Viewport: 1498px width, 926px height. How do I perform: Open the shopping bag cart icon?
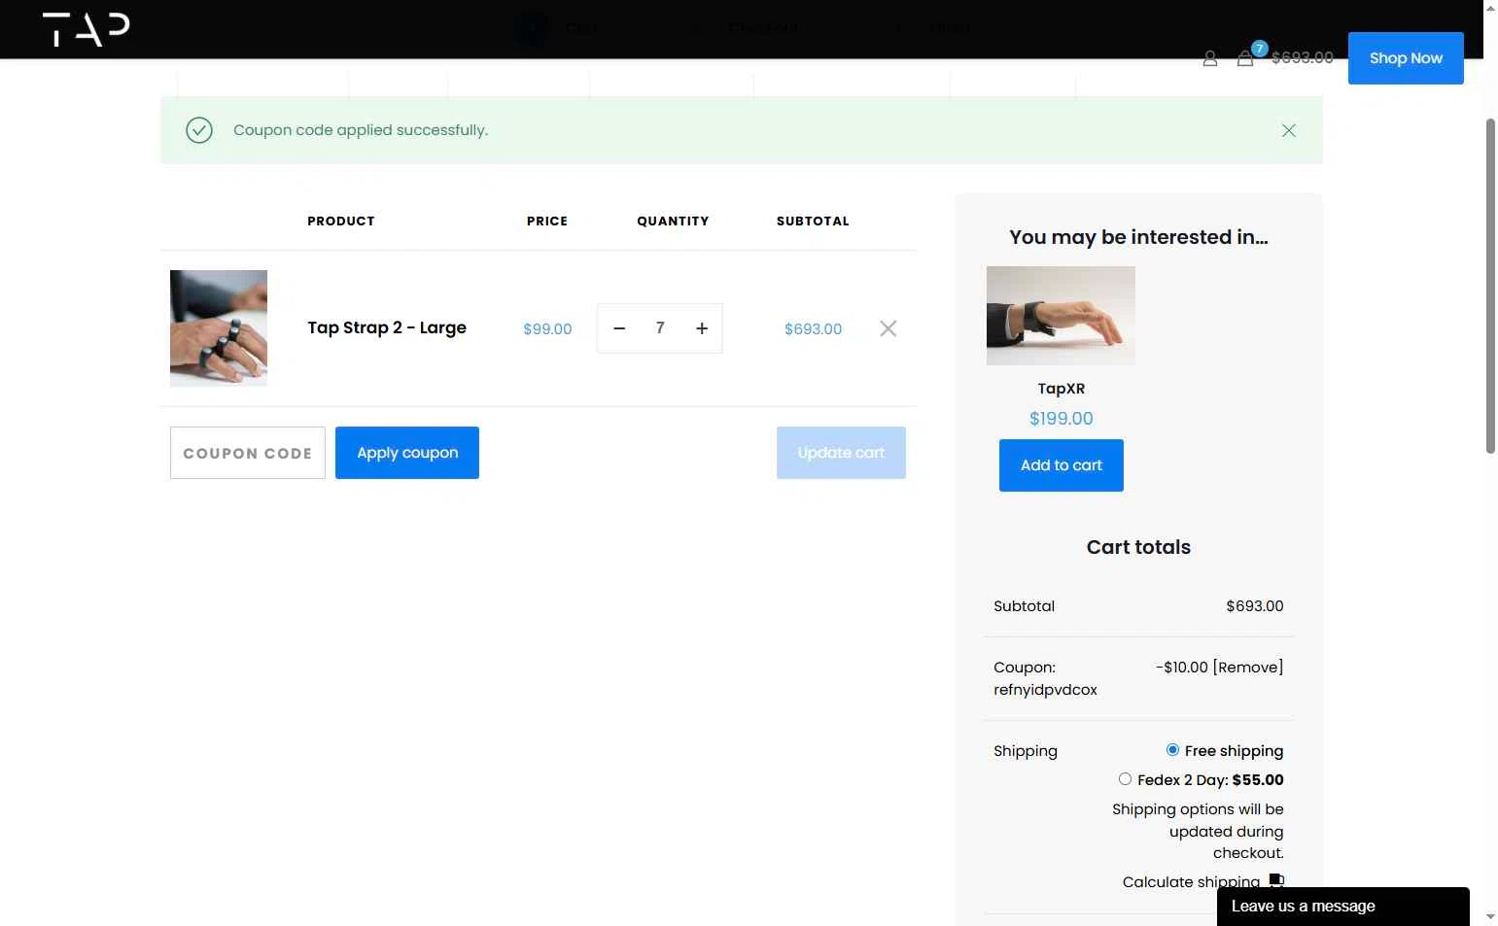click(1244, 58)
